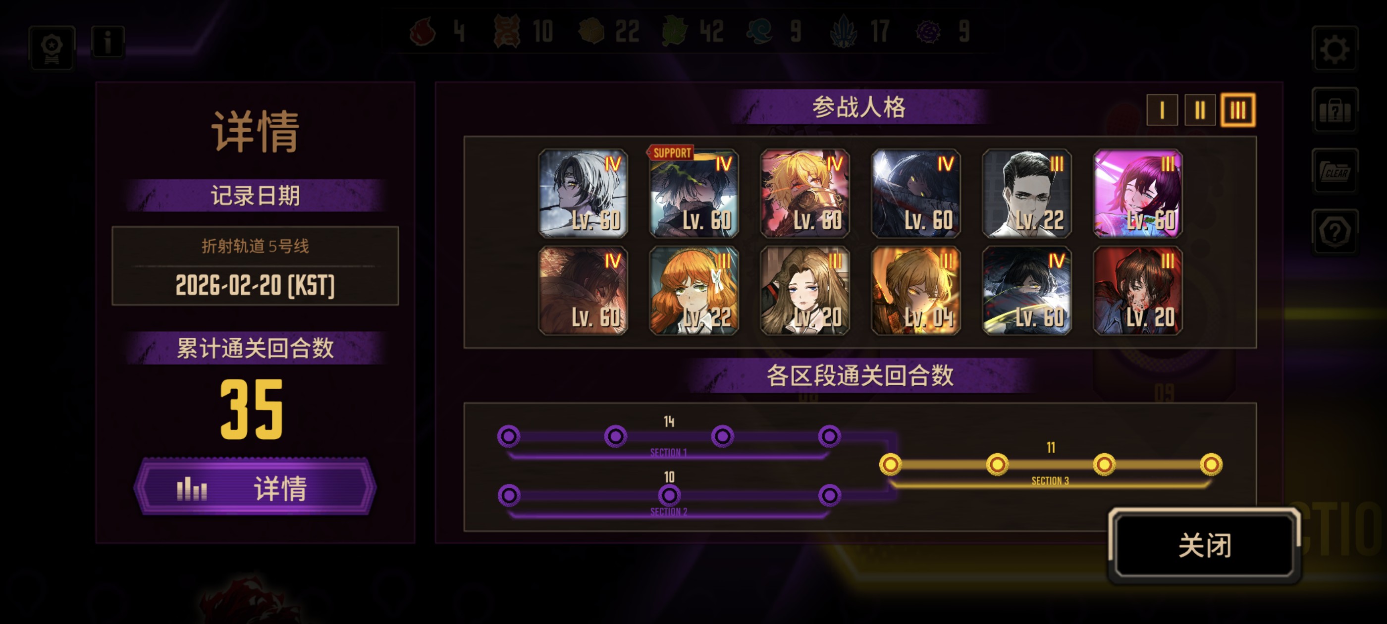Select the Lv. 04 identity portrait
This screenshot has height=624, width=1387.
click(915, 291)
